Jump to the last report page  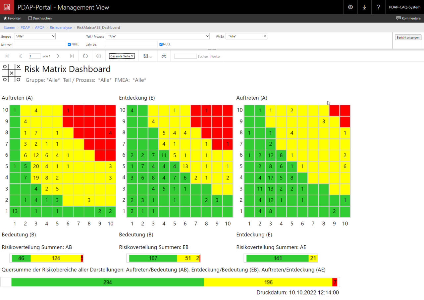[x=72, y=56]
